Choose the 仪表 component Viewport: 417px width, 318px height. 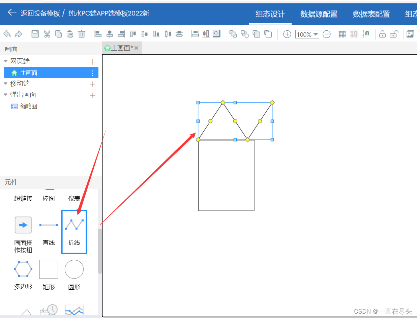tap(74, 199)
